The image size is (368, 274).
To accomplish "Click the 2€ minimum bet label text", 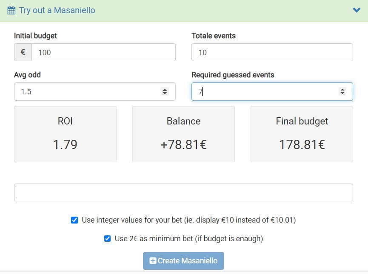I will pyautogui.click(x=189, y=239).
